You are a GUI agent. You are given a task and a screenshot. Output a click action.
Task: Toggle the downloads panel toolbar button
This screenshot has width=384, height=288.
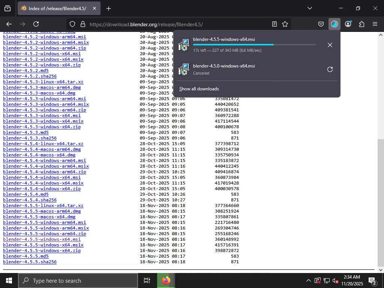[334, 24]
